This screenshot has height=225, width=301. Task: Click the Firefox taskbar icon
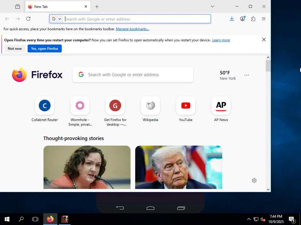(50, 219)
